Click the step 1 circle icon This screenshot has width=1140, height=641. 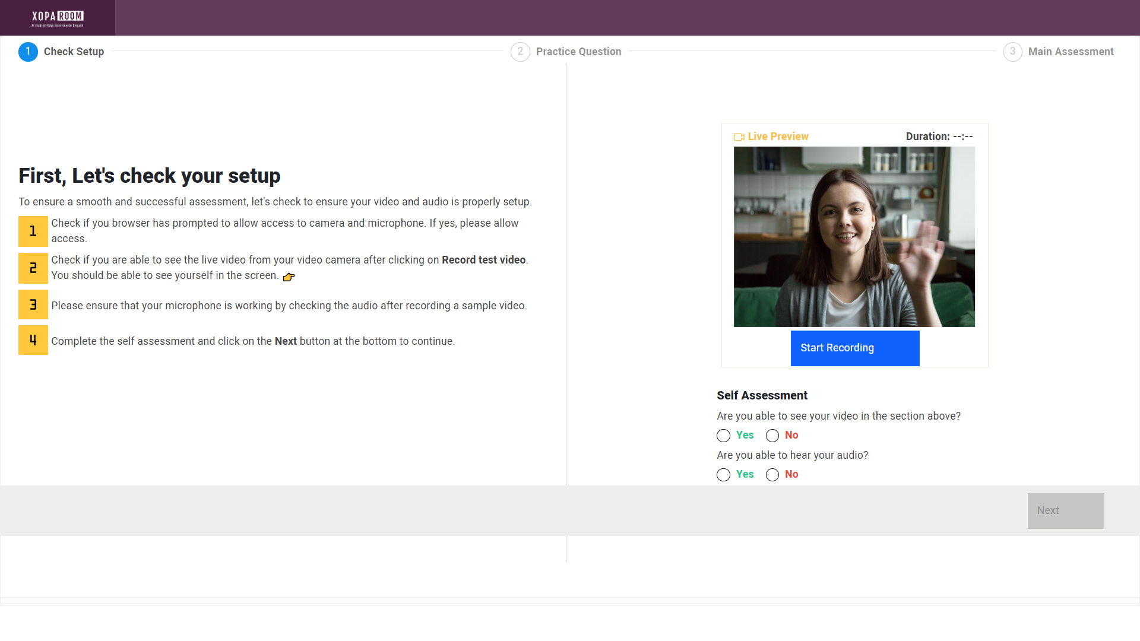(x=28, y=52)
